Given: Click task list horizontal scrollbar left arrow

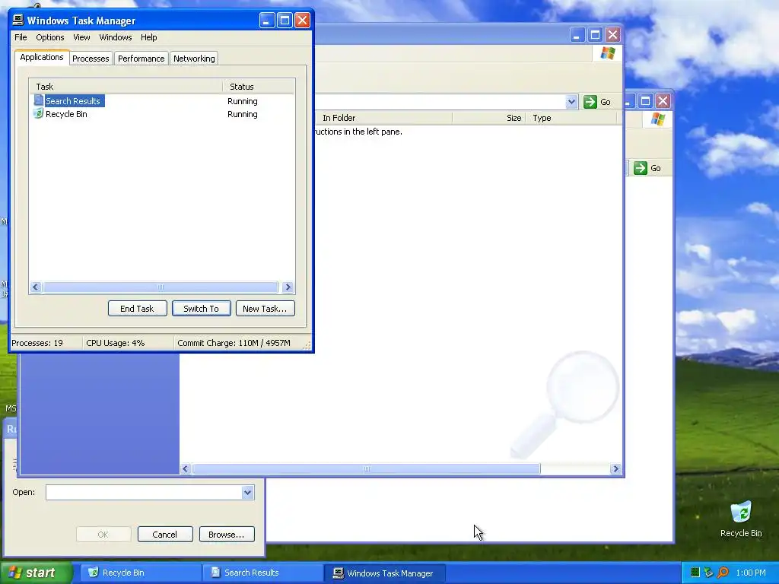Looking at the screenshot, I should pyautogui.click(x=36, y=287).
